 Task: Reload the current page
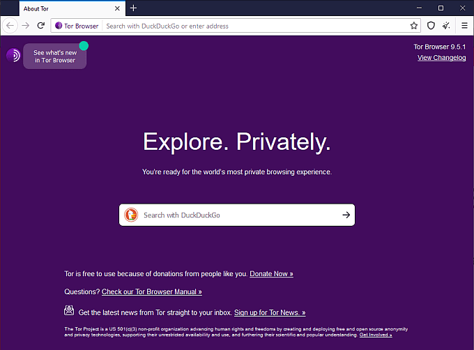click(x=41, y=26)
